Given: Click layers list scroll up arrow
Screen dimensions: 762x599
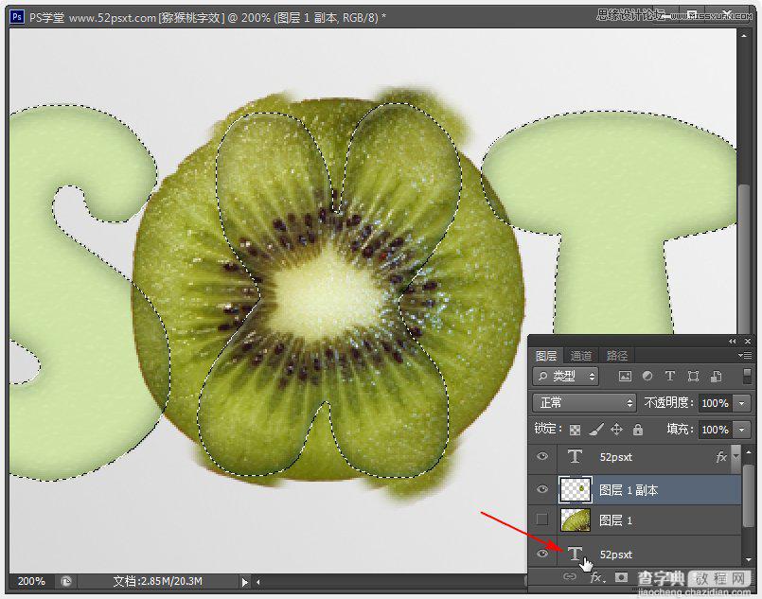Looking at the screenshot, I should 749,452.
